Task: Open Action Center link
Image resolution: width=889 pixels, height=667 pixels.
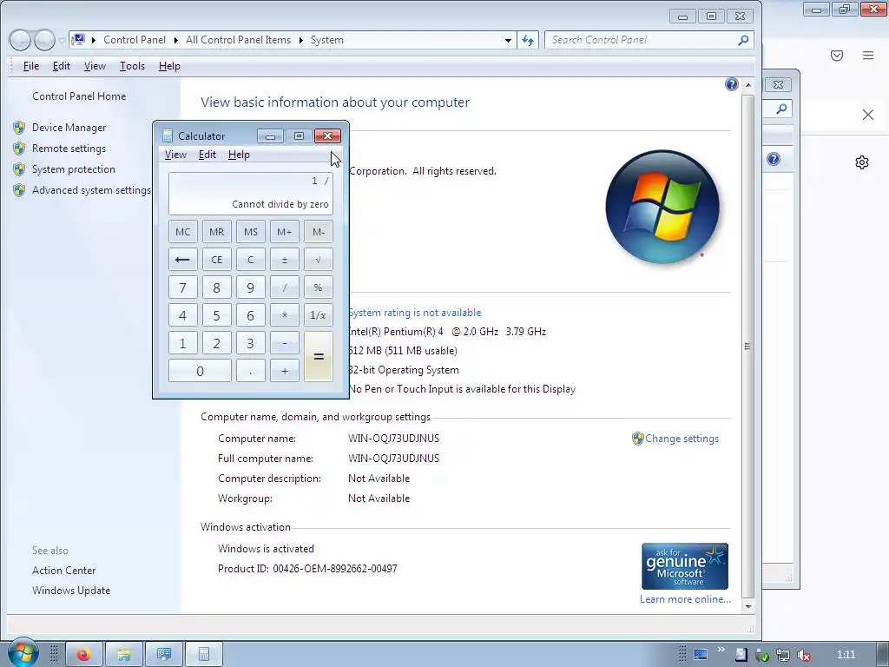Action: click(x=64, y=571)
